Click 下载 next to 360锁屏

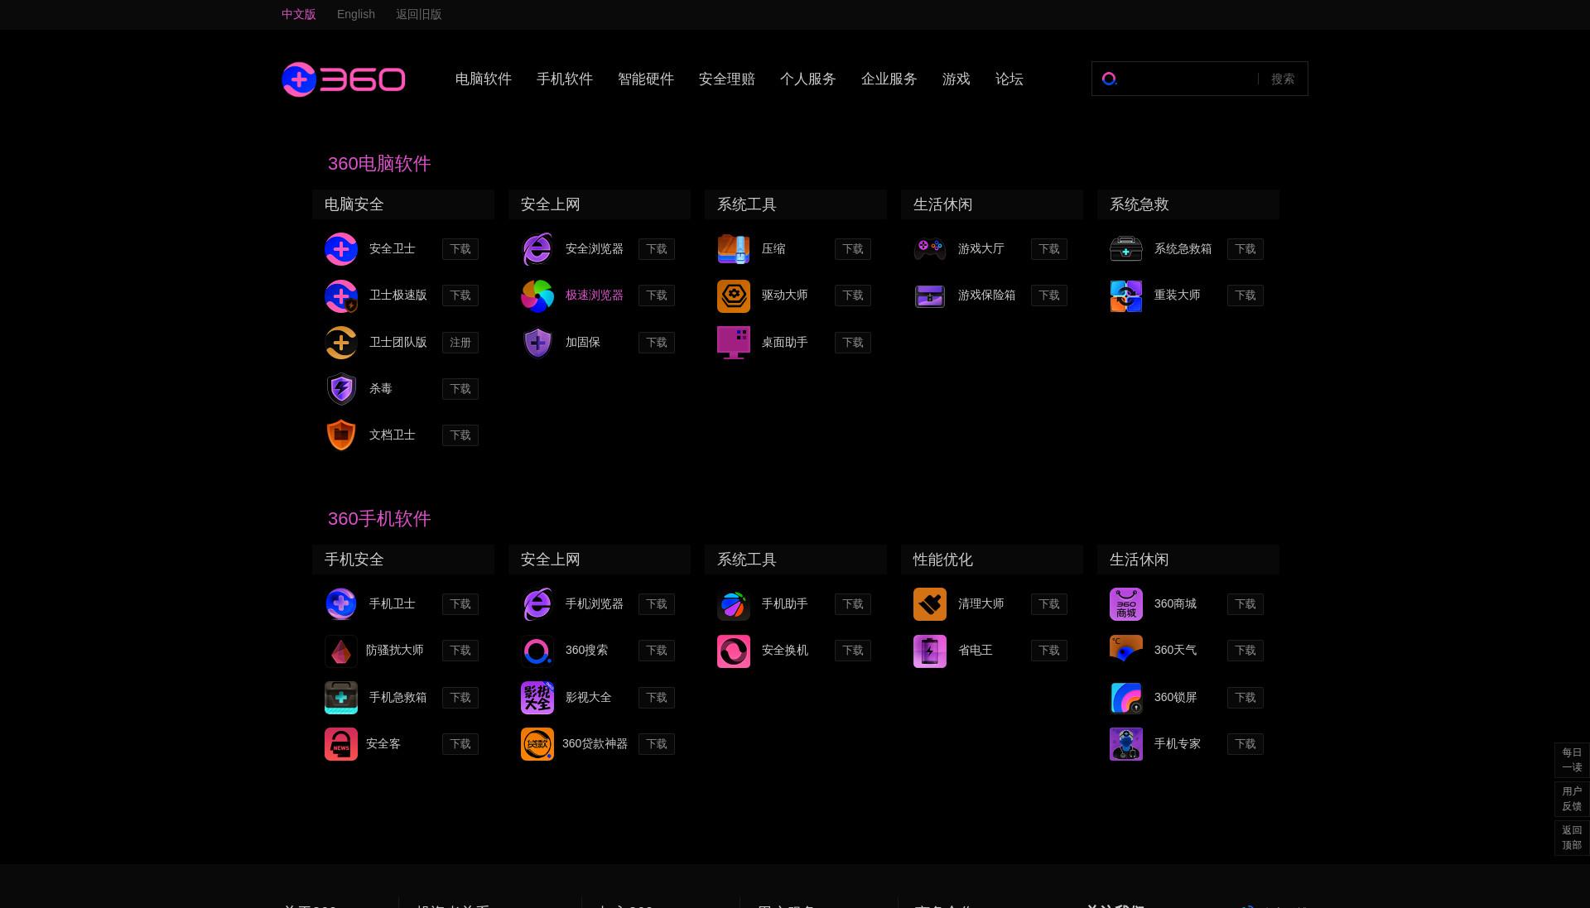[x=1245, y=698]
